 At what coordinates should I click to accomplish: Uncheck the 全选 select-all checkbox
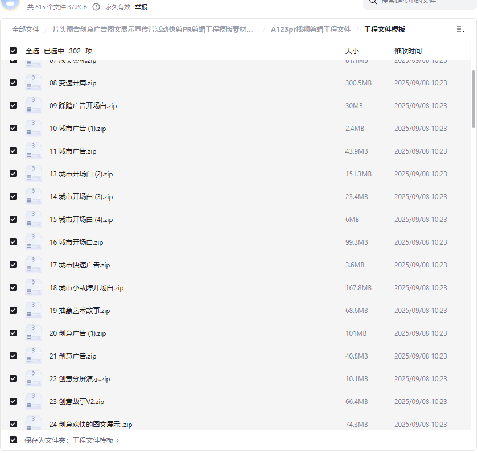click(x=13, y=51)
